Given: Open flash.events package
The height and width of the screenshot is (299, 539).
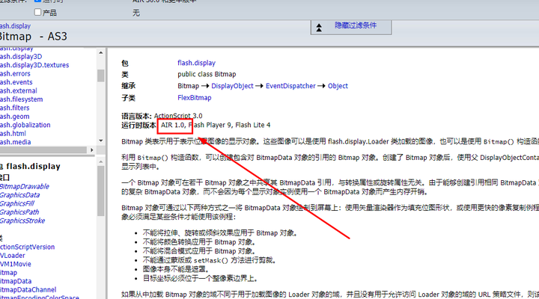Looking at the screenshot, I should click(x=16, y=82).
